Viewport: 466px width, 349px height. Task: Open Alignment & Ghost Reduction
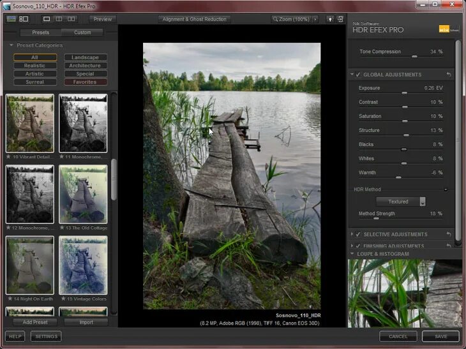[x=194, y=19]
